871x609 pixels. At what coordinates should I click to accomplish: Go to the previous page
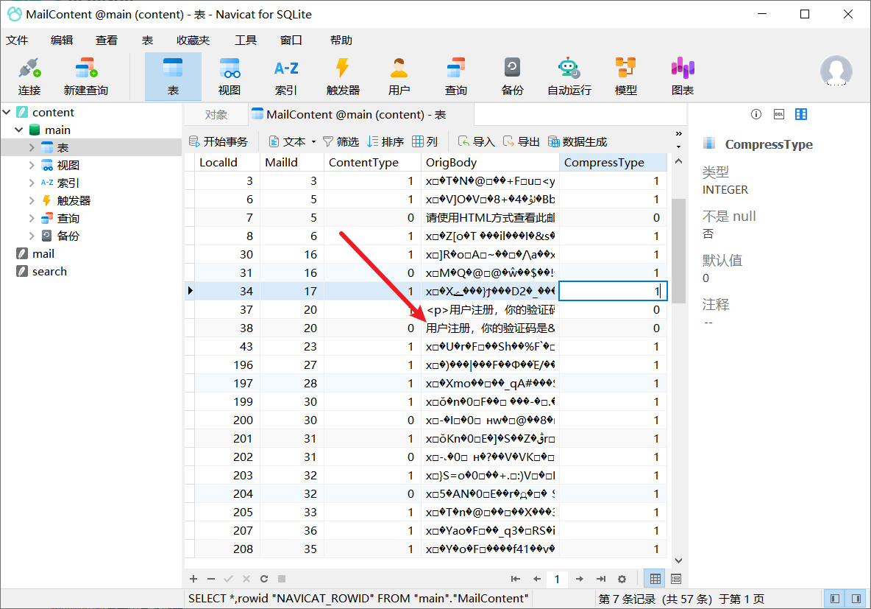tap(536, 579)
